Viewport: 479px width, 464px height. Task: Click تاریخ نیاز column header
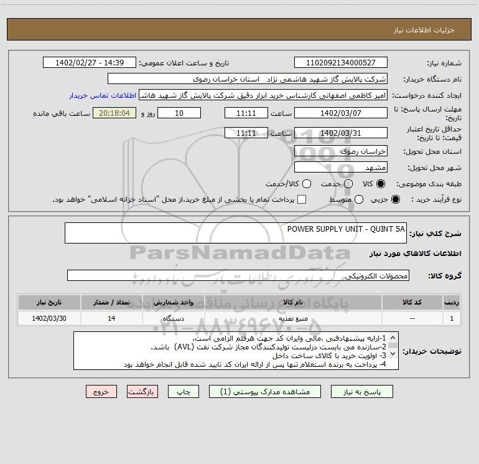tap(49, 302)
